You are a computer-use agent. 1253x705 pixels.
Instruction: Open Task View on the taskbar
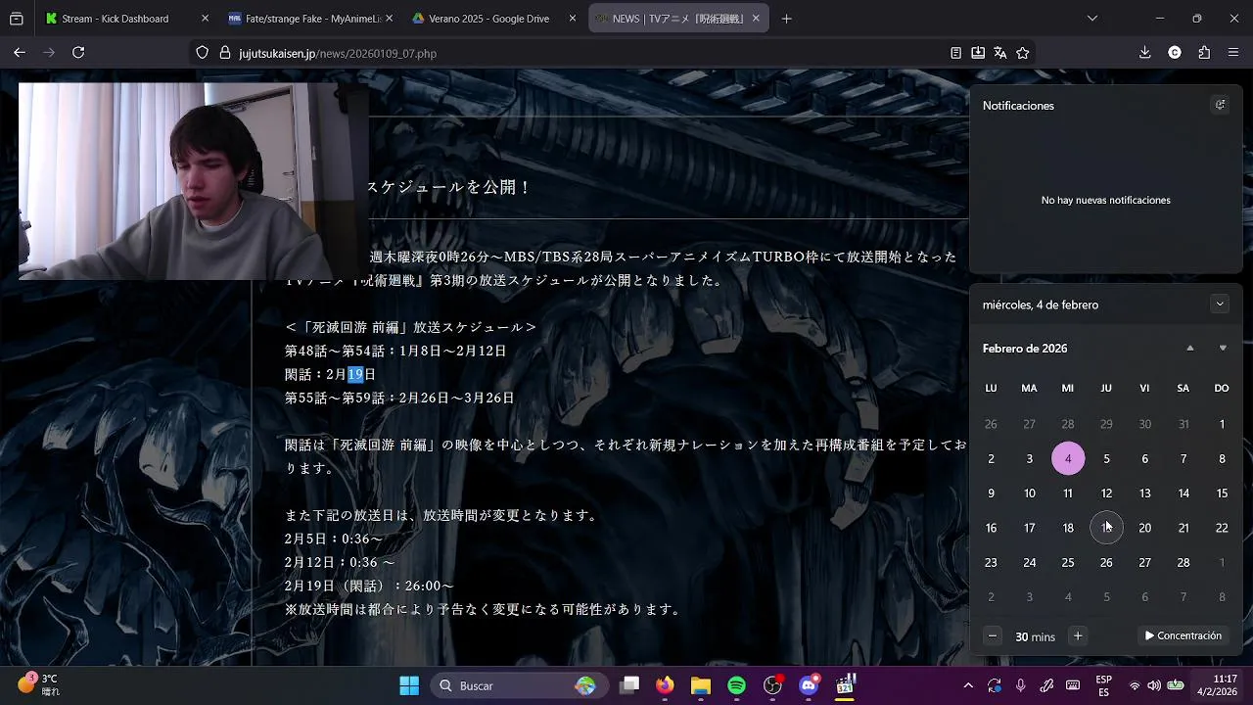coord(629,685)
